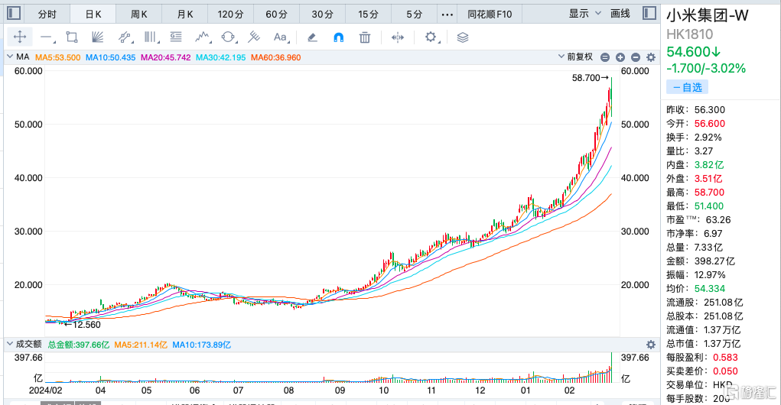Switch to 日K tab
The height and width of the screenshot is (405, 781).
[x=93, y=14]
